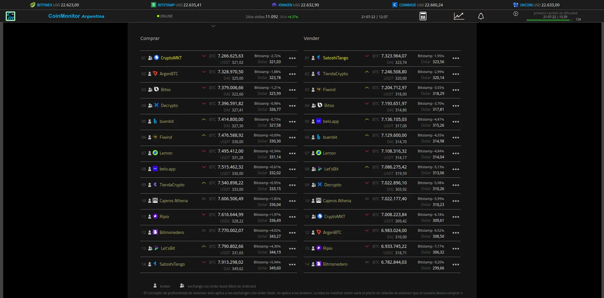Image resolution: width=604 pixels, height=298 pixels.
Task: Click the OKCoin blue icon
Action: click(x=516, y=5)
